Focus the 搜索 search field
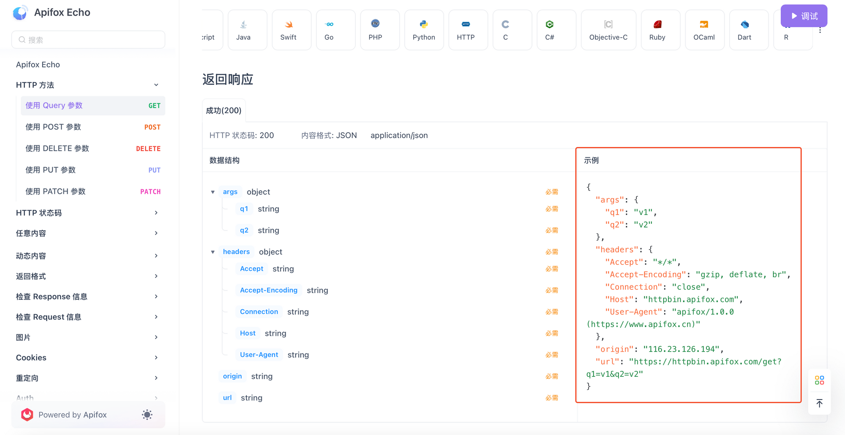The width and height of the screenshot is (845, 435). [88, 40]
